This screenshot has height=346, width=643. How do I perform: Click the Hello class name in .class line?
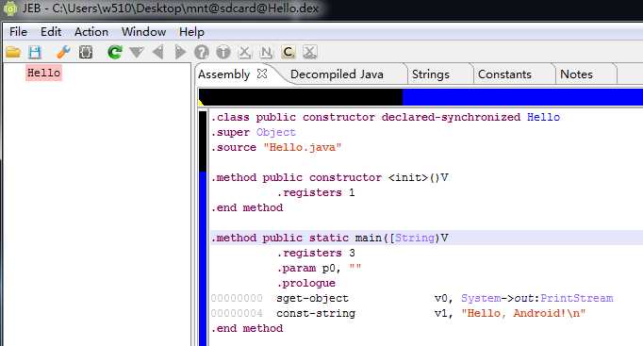click(x=543, y=117)
